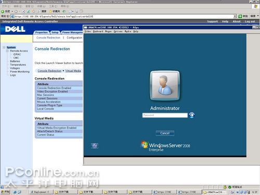Image resolution: width=260 pixels, height=195 pixels.
Task: Click the Cancel button on login screen
Action: 165,133
